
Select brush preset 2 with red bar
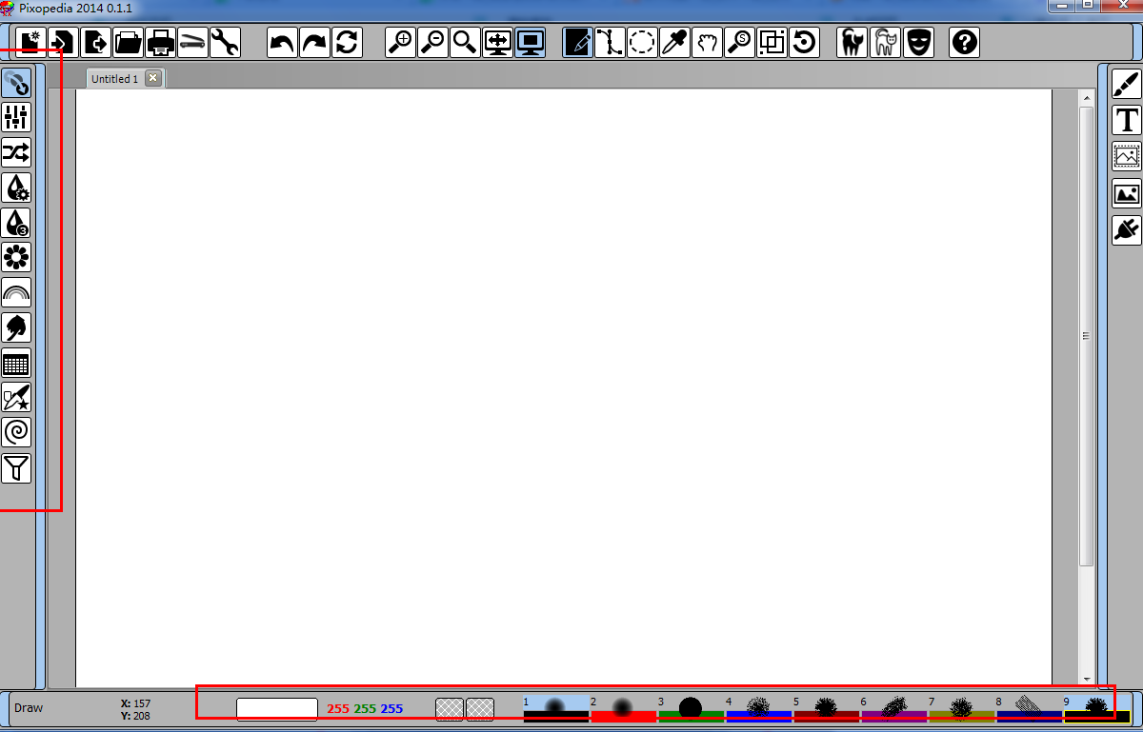(624, 708)
